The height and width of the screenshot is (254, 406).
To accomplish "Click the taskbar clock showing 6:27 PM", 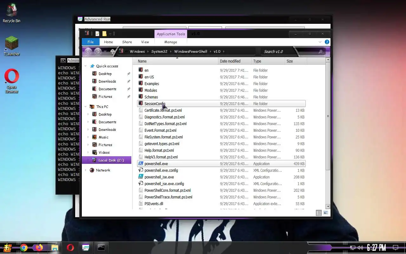I will click(377, 248).
